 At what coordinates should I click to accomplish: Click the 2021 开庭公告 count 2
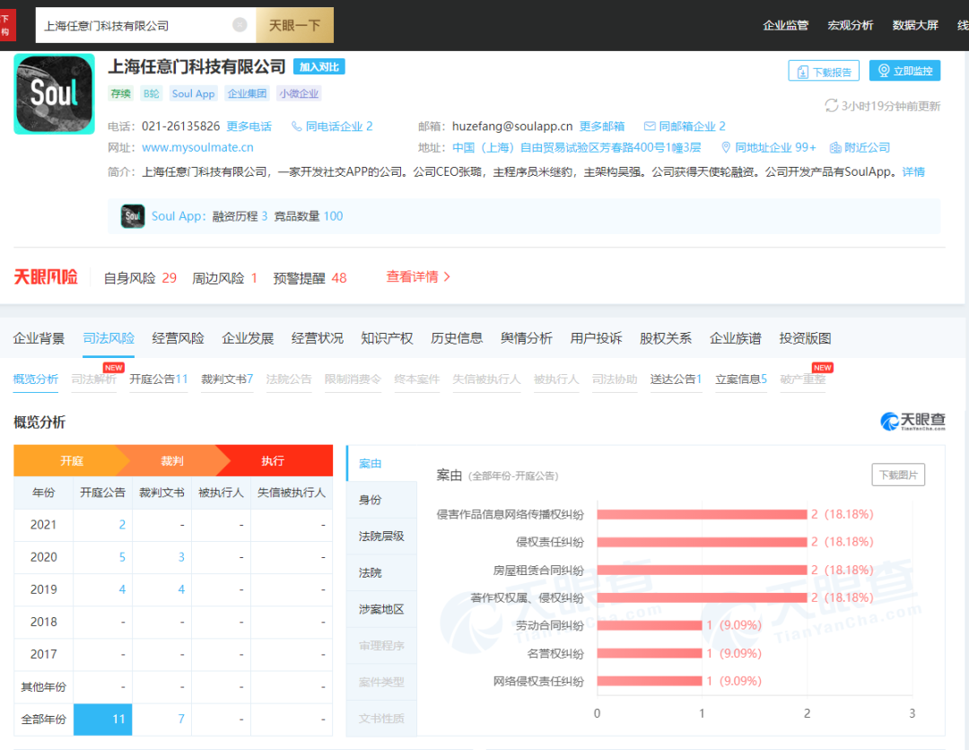pyautogui.click(x=122, y=525)
